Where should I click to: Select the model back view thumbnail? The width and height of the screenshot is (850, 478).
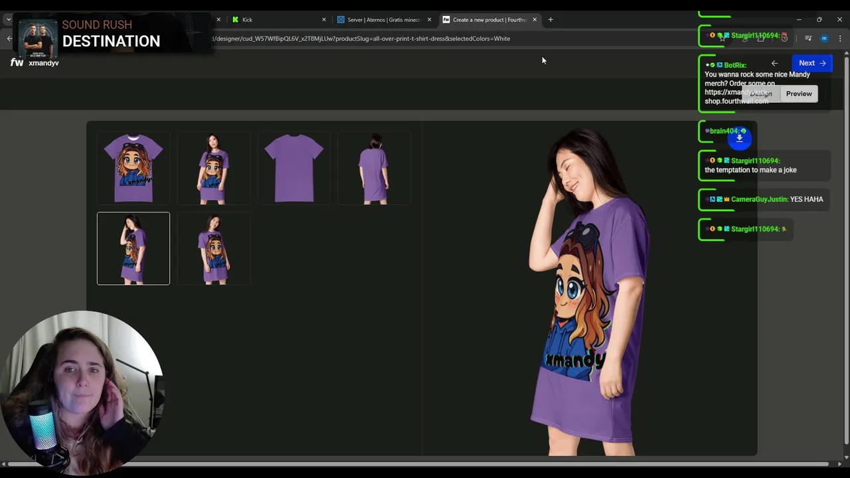374,168
